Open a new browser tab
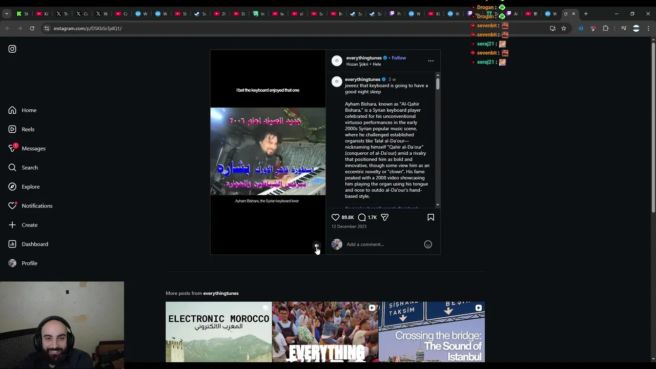Viewport: 656px width, 369px height. [x=586, y=14]
